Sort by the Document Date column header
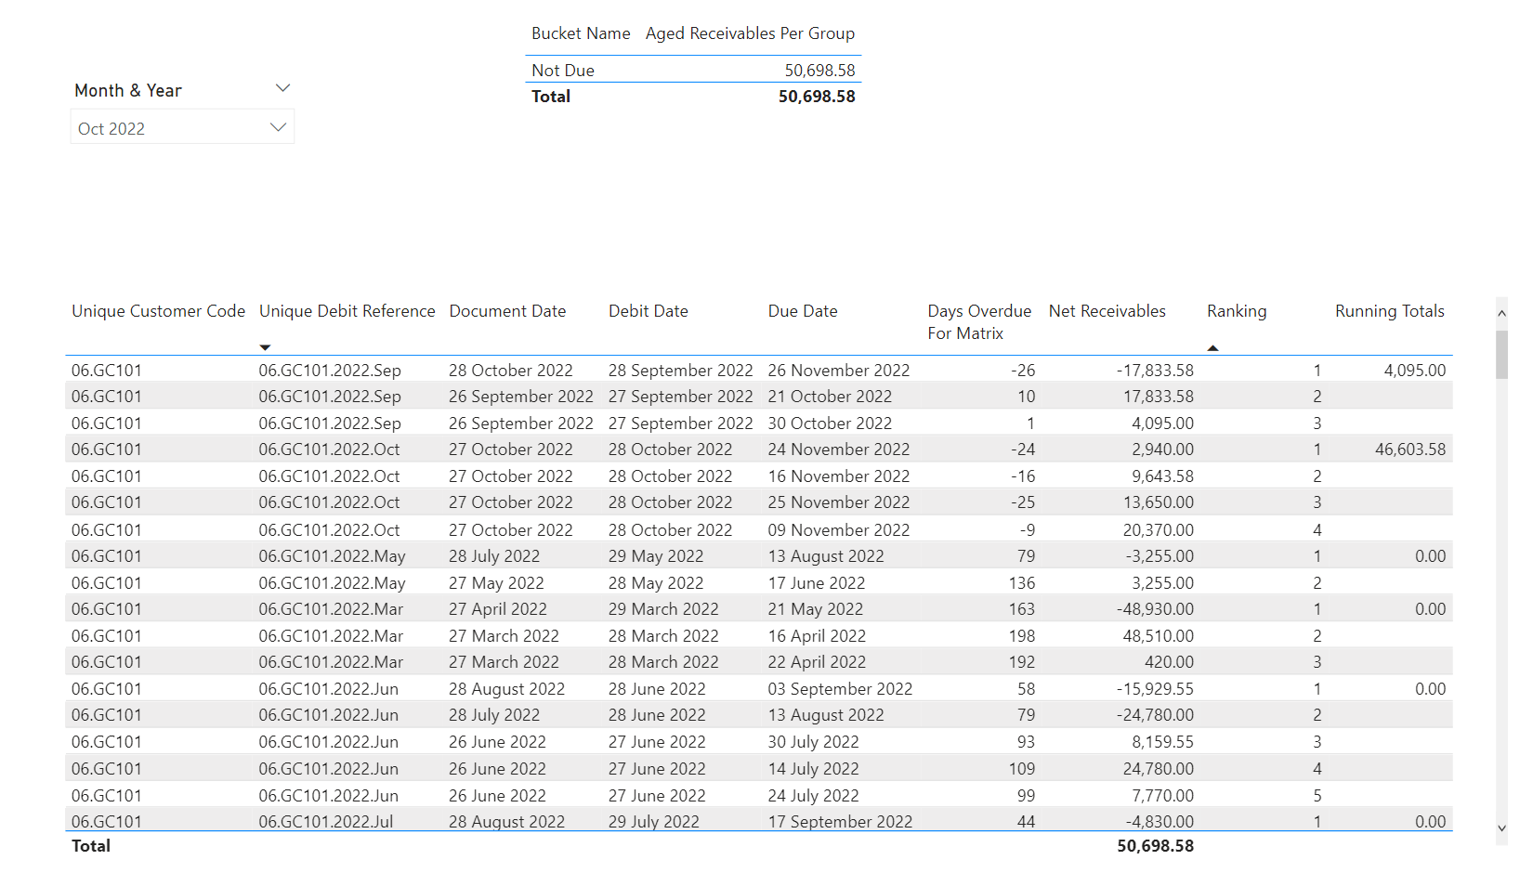1533x873 pixels. point(507,311)
